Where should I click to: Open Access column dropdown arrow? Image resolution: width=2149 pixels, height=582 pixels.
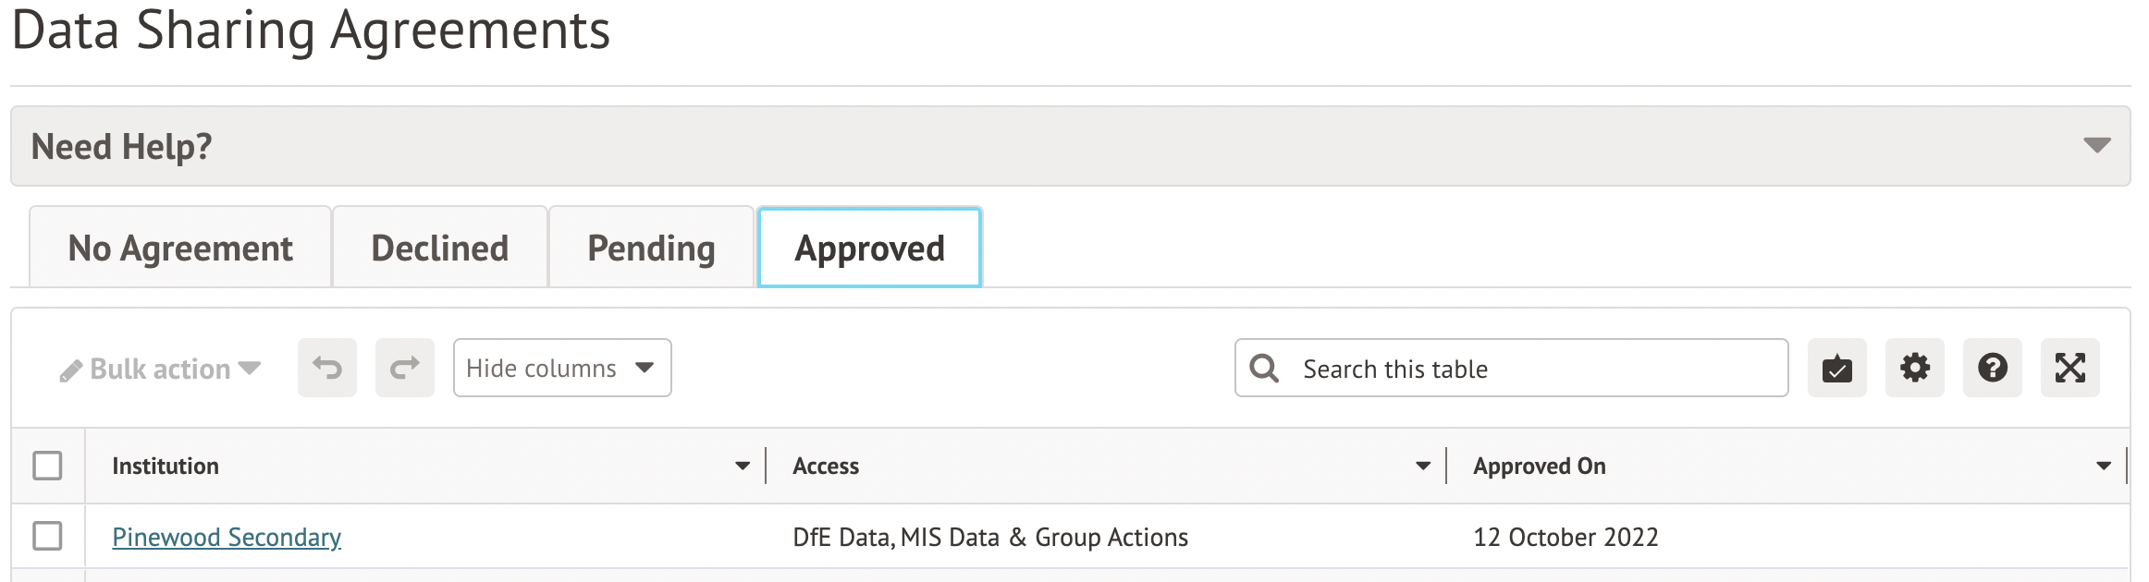(x=1423, y=466)
